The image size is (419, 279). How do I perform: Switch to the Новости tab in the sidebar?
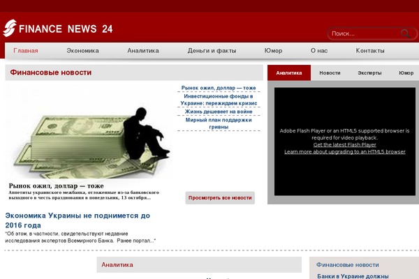point(330,73)
